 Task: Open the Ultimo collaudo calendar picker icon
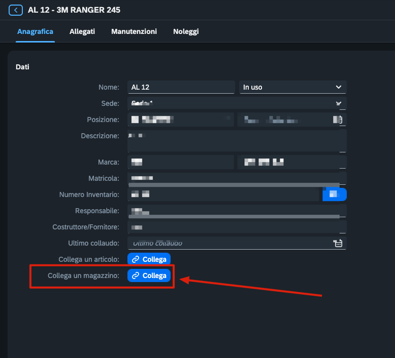[x=338, y=243]
